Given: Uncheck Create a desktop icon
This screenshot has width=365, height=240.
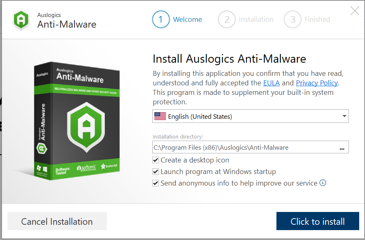Looking at the screenshot, I should [x=156, y=160].
